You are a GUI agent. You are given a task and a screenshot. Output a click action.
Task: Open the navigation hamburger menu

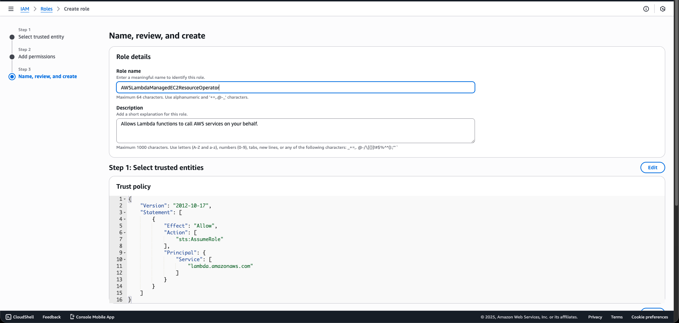pyautogui.click(x=11, y=9)
